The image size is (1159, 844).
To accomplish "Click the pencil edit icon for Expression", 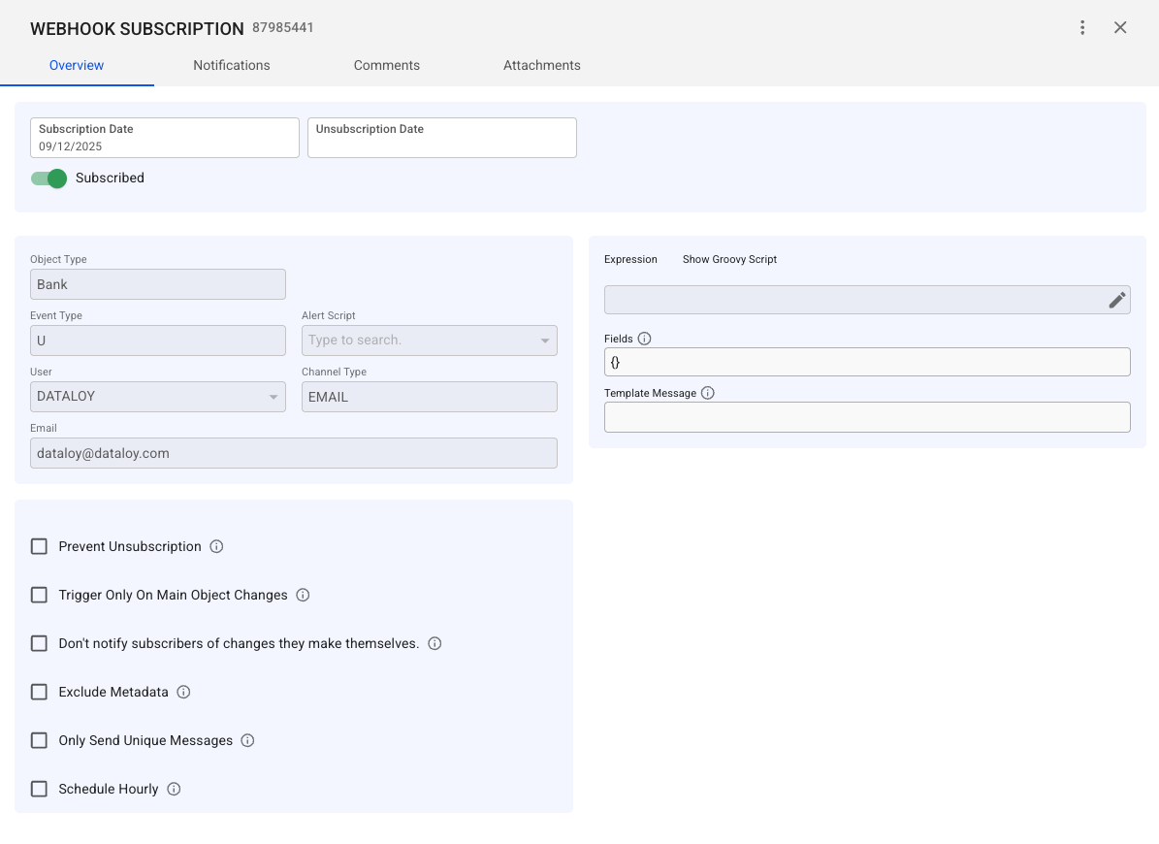I will coord(1117,300).
